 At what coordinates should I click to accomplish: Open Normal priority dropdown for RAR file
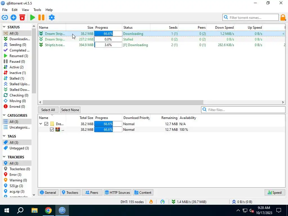137,129
